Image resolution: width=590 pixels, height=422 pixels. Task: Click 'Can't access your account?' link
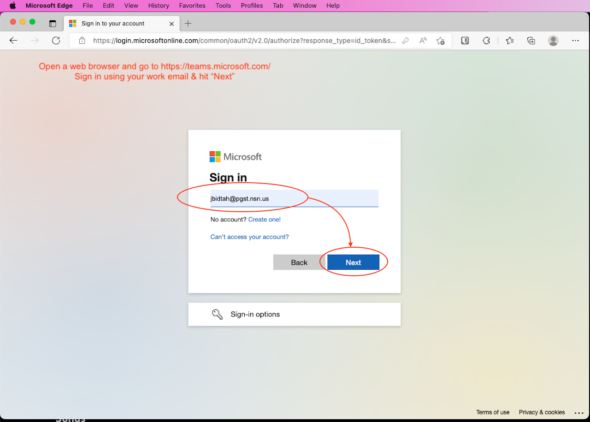point(249,237)
